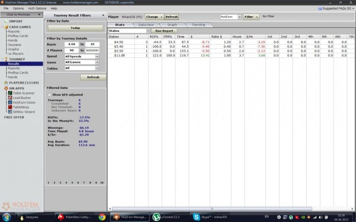Select the $11.00 stakes row

click(x=230, y=55)
